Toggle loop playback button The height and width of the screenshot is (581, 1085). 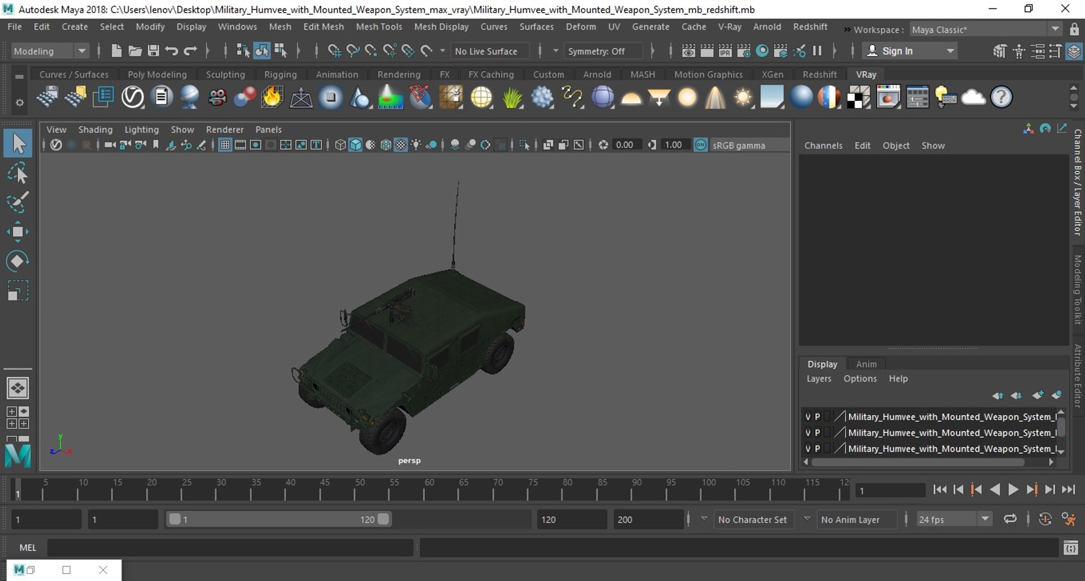[1010, 519]
